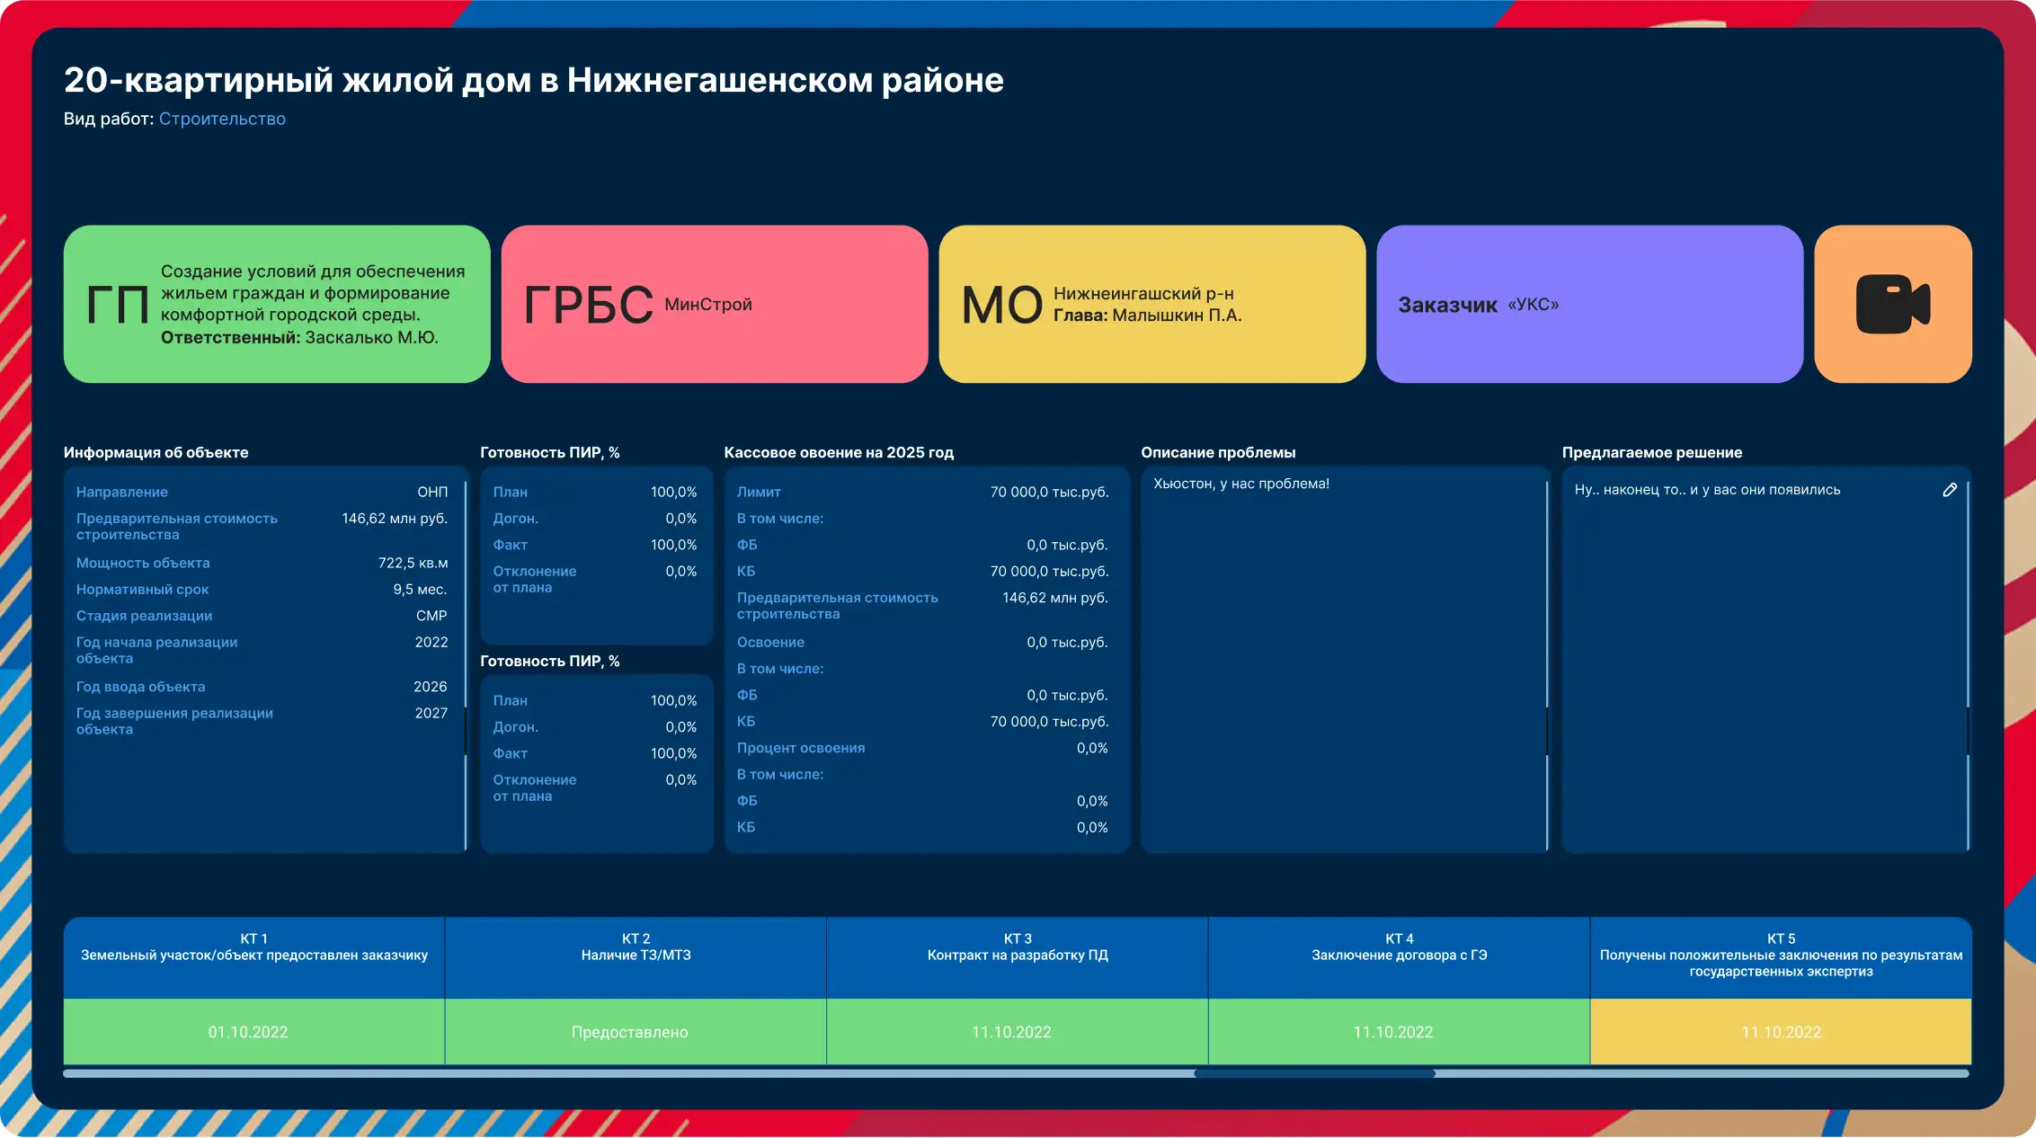This screenshot has height=1138, width=2036.
Task: Expand the Информация об объекте panel
Action: click(156, 452)
